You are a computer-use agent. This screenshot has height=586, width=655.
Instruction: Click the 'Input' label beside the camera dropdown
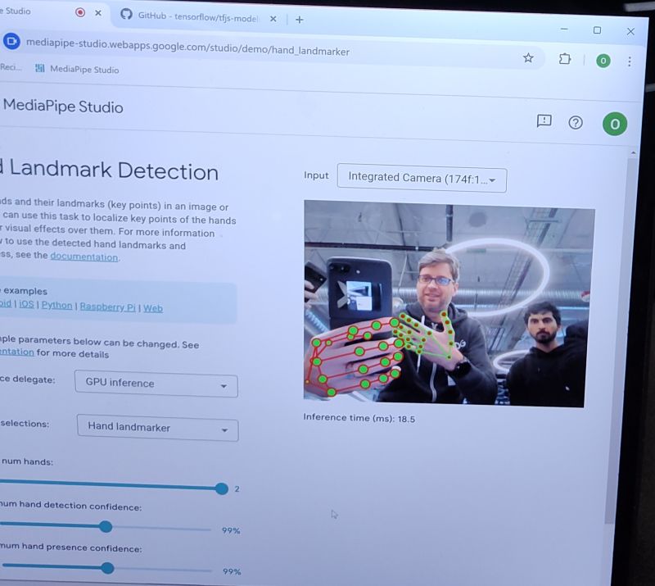pos(316,175)
